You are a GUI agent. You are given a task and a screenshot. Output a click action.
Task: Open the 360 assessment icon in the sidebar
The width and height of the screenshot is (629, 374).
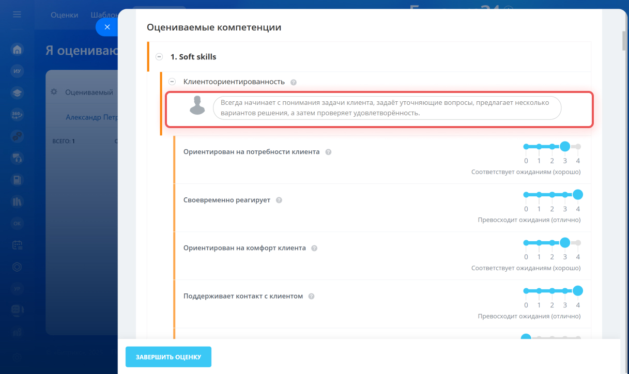tap(17, 115)
